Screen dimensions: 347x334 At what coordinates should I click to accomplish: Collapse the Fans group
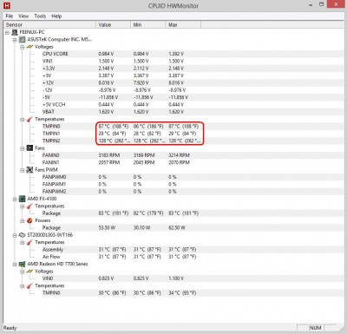click(x=23, y=148)
